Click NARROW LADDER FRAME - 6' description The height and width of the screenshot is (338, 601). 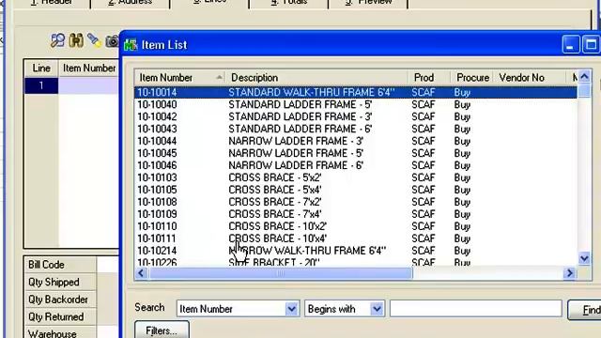click(x=296, y=165)
